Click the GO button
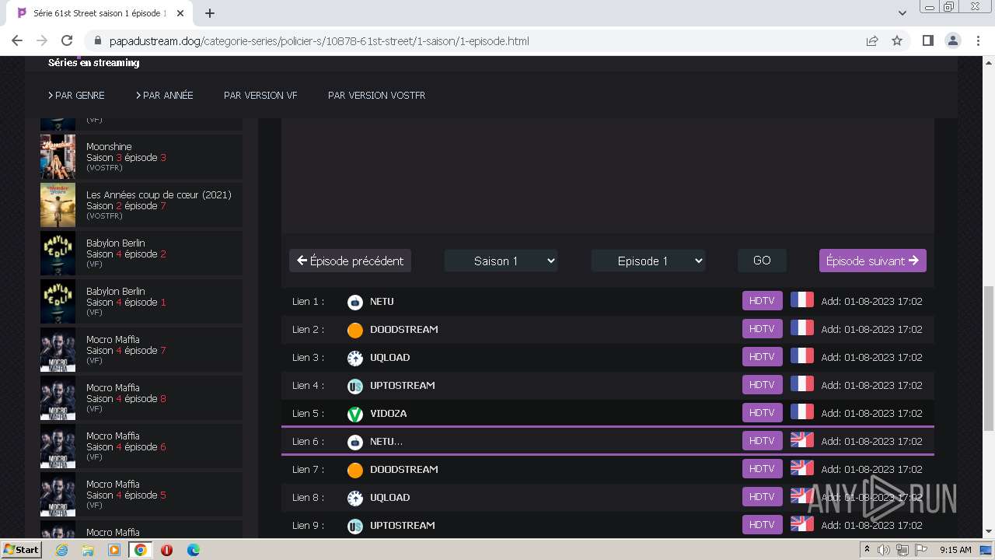This screenshot has height=560, width=995. [762, 261]
